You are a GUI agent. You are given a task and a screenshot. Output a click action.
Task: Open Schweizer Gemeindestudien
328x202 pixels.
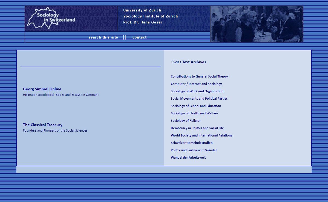click(x=192, y=143)
